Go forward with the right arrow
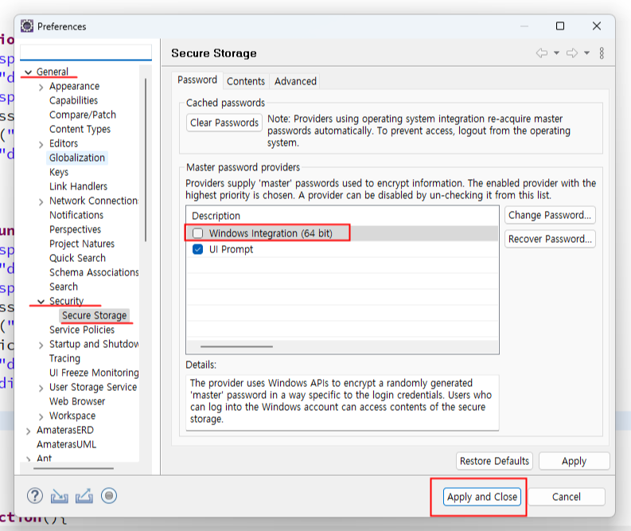This screenshot has height=531, width=631. [572, 53]
